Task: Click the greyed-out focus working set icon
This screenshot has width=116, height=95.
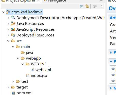Action: (x=95, y=6)
